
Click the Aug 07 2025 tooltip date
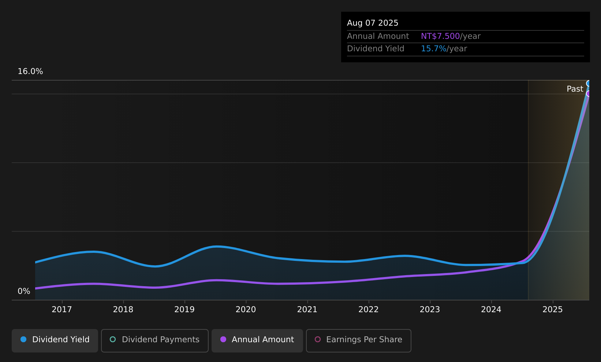tap(373, 23)
